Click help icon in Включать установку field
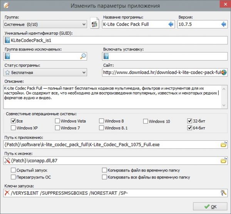 click(106, 56)
